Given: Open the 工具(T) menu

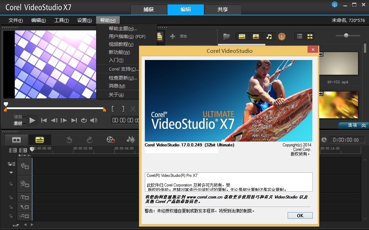Looking at the screenshot, I should click(x=61, y=21).
